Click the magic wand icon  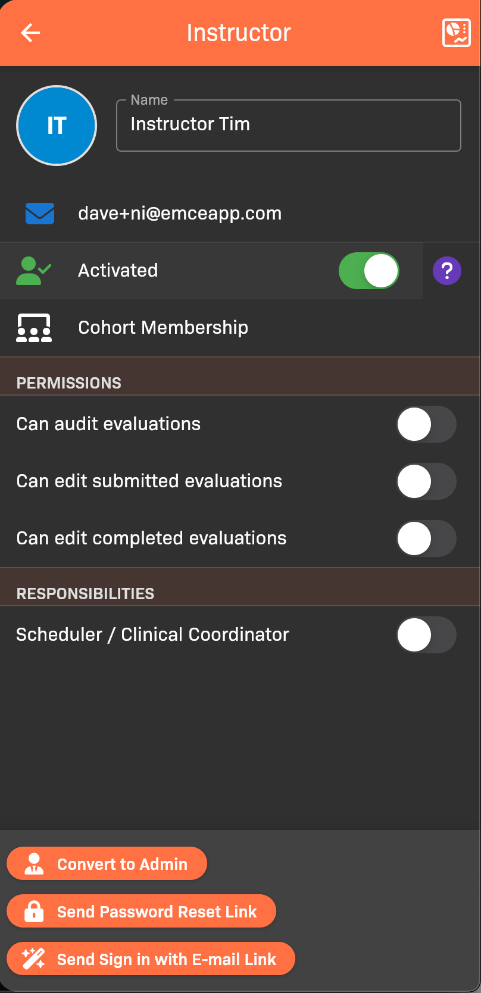33,959
